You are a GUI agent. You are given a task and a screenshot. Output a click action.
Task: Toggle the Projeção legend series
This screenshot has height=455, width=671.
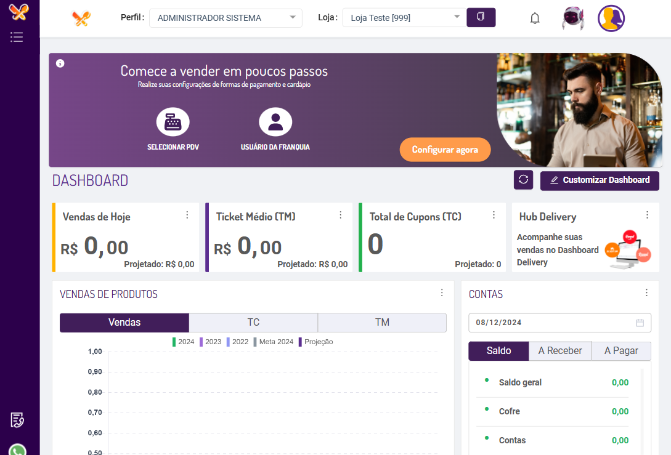315,342
